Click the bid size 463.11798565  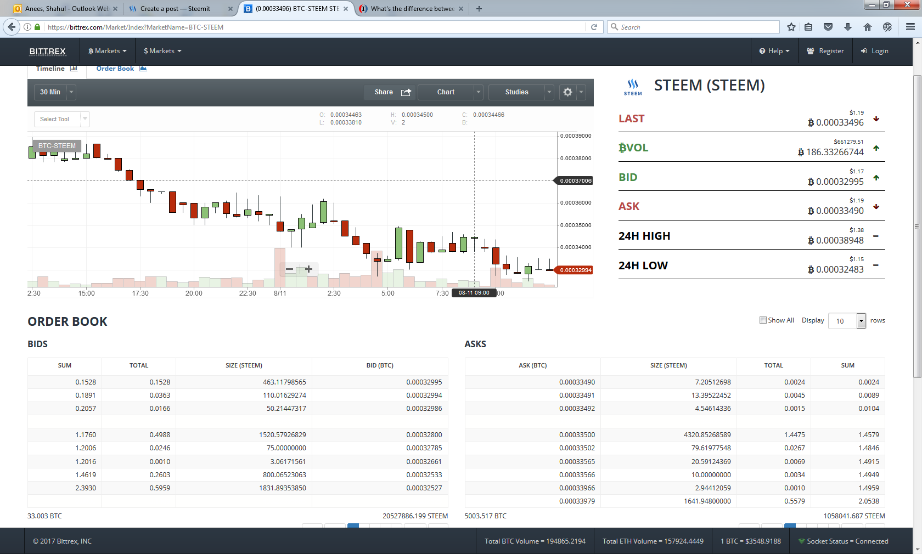coord(284,382)
